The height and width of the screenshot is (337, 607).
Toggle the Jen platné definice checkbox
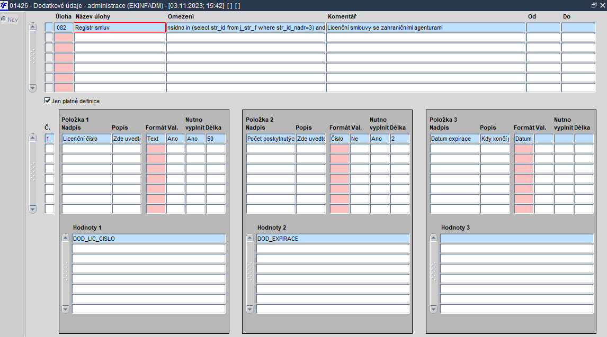pos(48,101)
